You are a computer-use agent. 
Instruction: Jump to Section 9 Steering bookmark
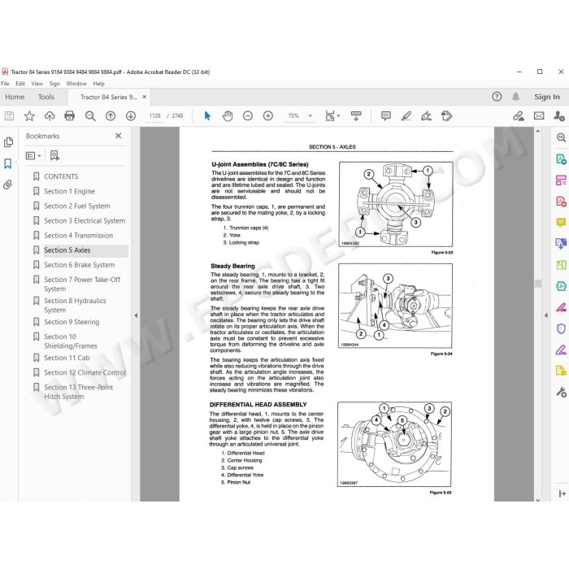point(72,322)
